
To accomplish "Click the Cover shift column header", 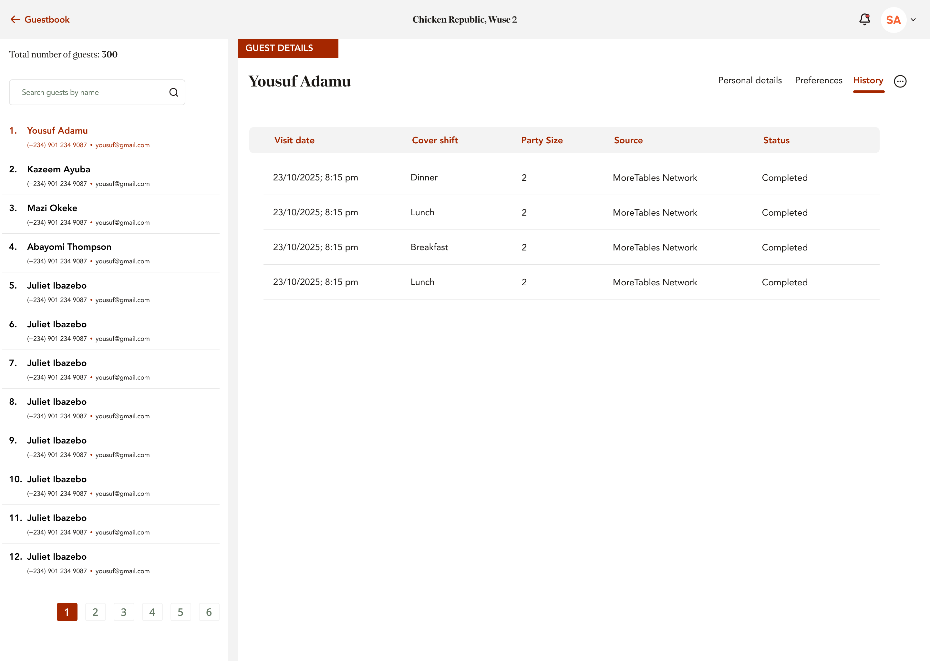I will [435, 140].
